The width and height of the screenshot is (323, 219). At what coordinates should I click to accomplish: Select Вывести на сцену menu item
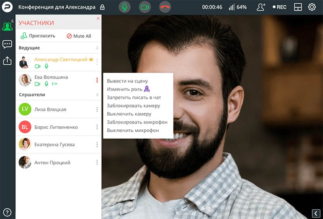pos(127,81)
